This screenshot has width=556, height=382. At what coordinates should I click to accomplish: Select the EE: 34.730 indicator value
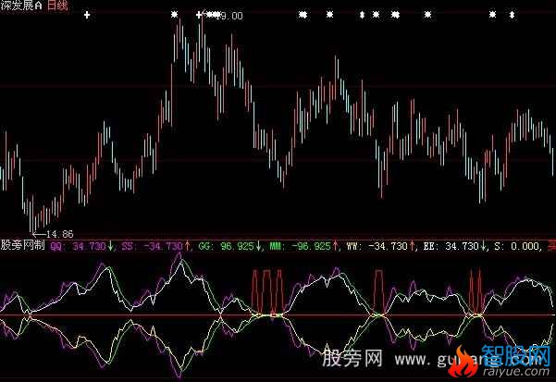coord(451,246)
